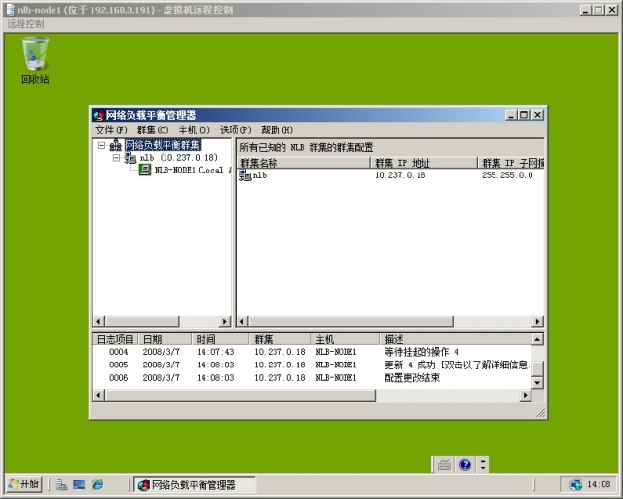Image resolution: width=623 pixels, height=499 pixels.
Task: Click the 开始 Start button
Action: click(x=23, y=484)
